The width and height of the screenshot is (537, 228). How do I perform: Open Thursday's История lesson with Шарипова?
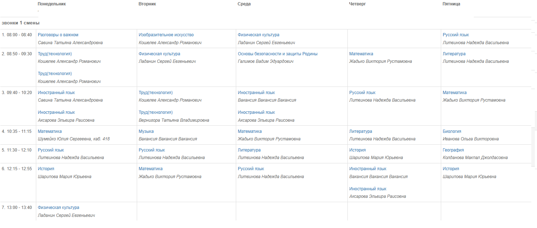(358, 150)
